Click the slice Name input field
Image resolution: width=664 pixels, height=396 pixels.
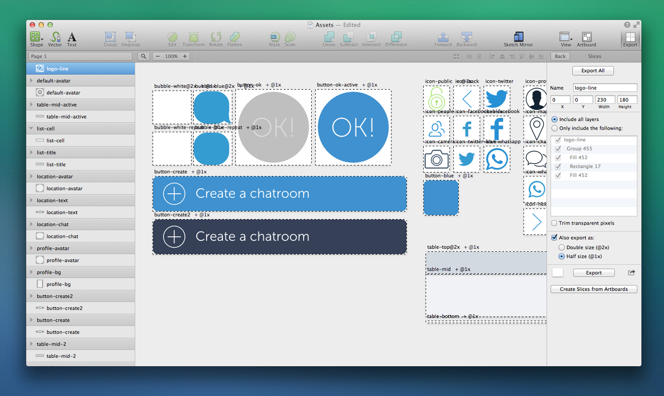coord(605,88)
